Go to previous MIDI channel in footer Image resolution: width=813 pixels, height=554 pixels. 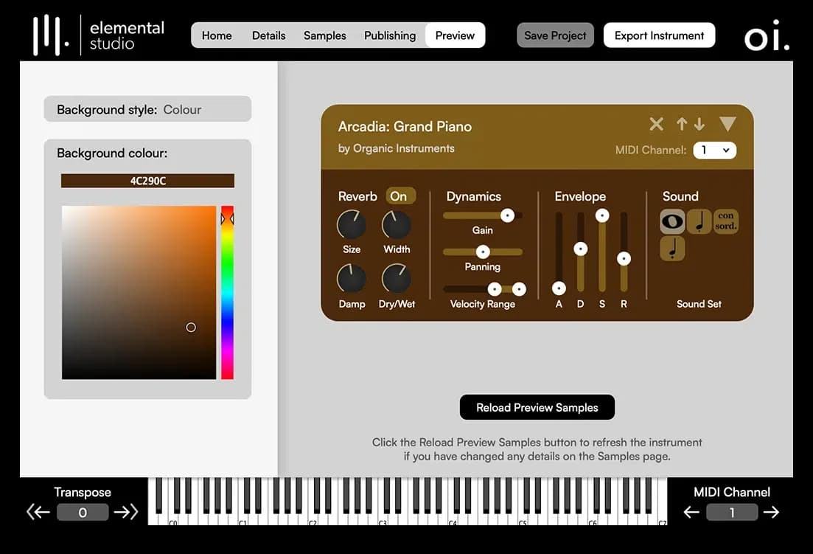pyautogui.click(x=691, y=512)
